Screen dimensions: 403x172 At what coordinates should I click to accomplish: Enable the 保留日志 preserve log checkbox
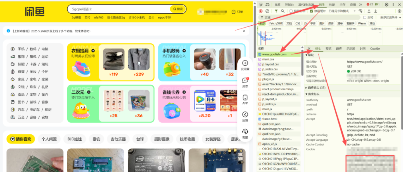[291, 11]
